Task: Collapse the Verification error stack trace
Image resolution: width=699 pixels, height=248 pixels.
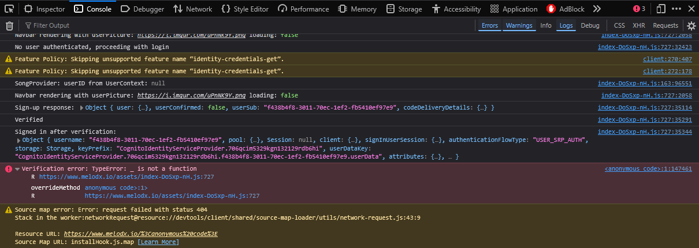Action: point(17,168)
